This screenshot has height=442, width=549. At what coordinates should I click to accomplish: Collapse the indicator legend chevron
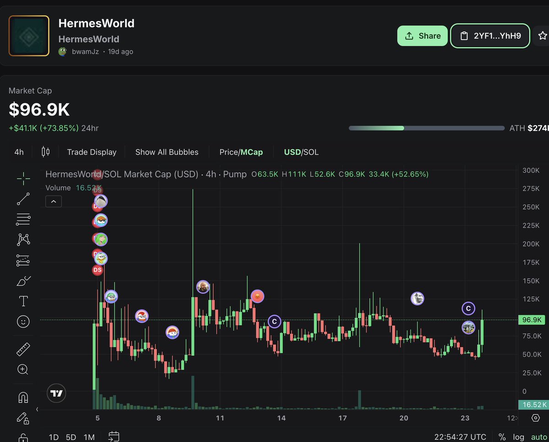click(x=54, y=202)
